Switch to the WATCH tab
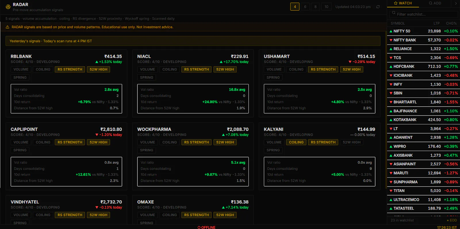The width and height of the screenshot is (460, 229). coord(403,3)
